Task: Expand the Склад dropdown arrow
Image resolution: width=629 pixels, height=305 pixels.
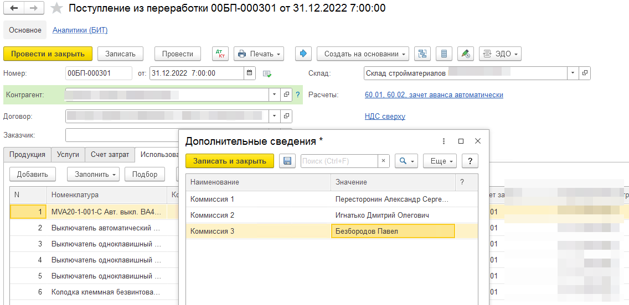Action: click(x=573, y=73)
